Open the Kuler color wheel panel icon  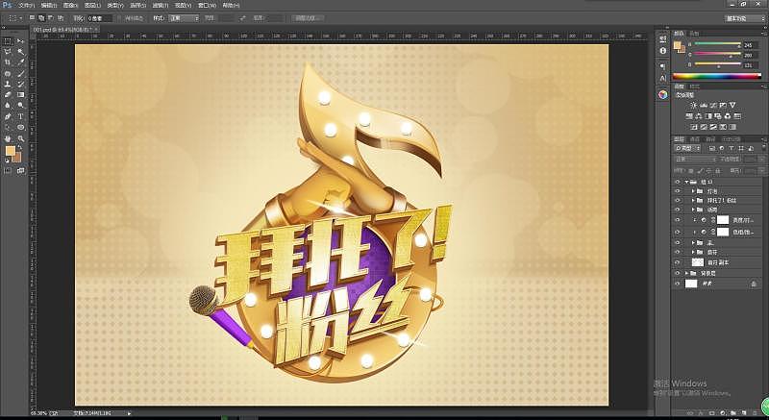663,94
